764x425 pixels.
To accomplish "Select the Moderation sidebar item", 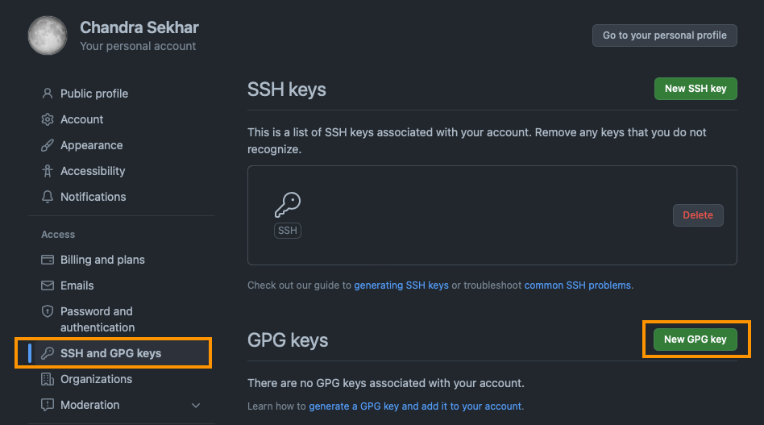I will tap(89, 405).
